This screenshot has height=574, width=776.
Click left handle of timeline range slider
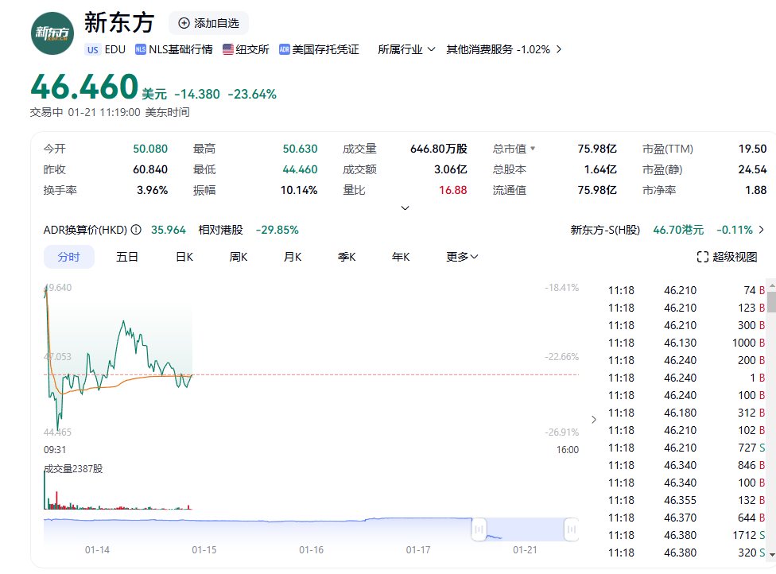click(x=479, y=528)
